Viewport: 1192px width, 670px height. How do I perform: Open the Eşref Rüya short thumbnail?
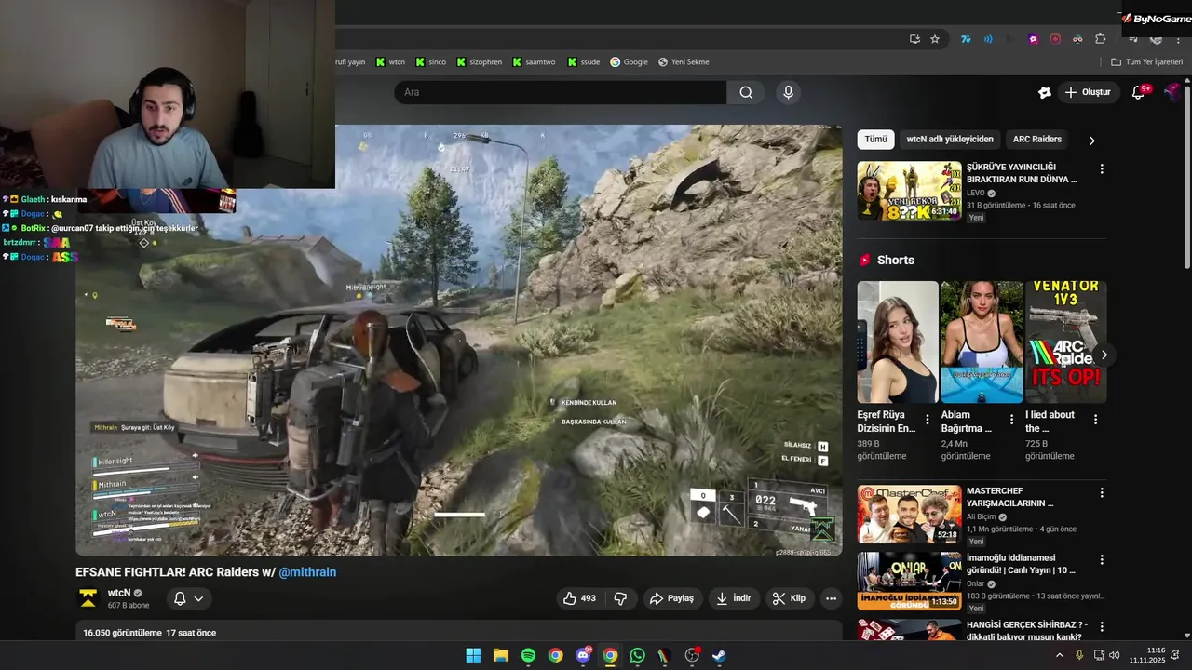[x=898, y=342]
